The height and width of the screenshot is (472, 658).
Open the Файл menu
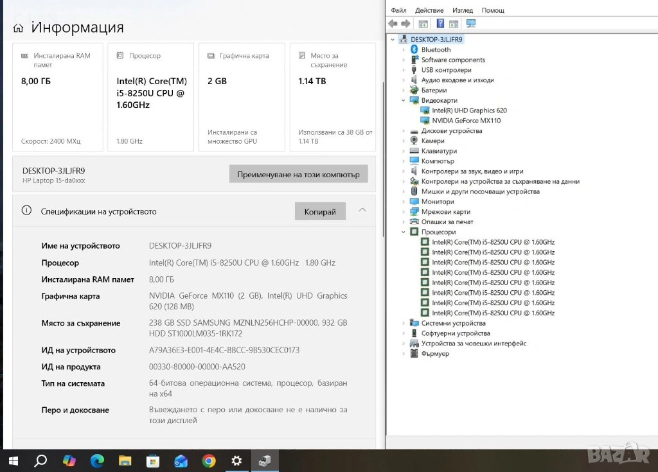click(398, 10)
